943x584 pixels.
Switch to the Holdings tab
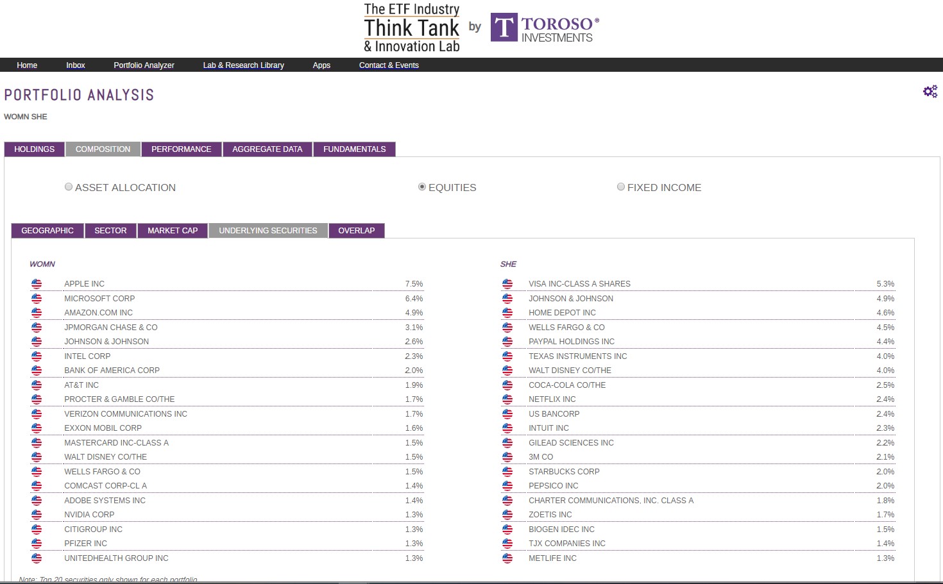coord(35,149)
